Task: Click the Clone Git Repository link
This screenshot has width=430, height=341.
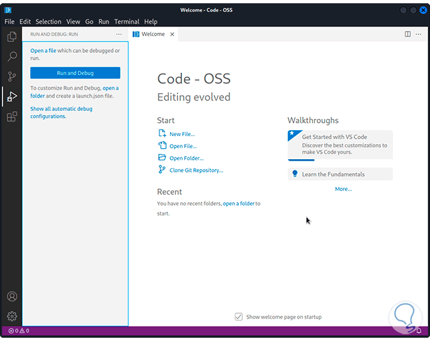Action: (196, 170)
